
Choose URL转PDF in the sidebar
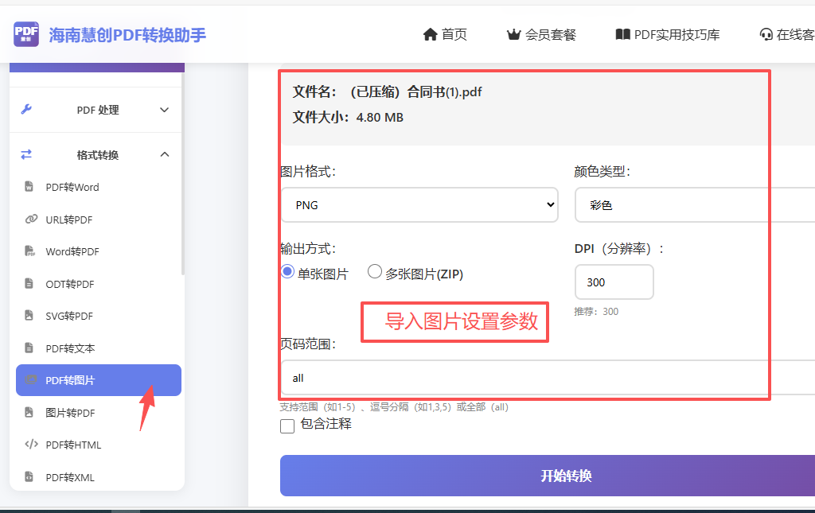coord(98,219)
